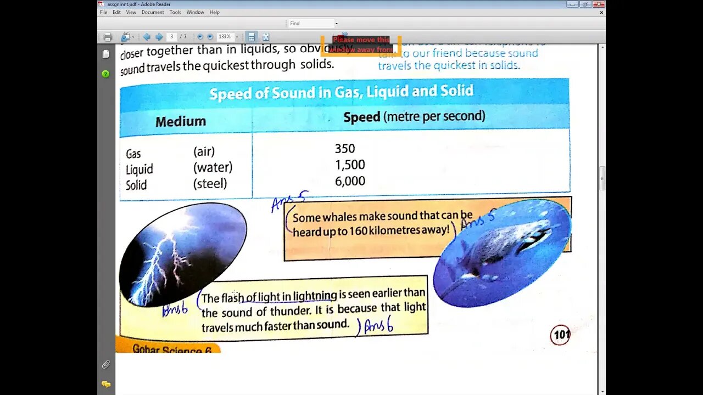Go to the next page with the right arrow
Image resolution: width=703 pixels, height=395 pixels.
159,37
